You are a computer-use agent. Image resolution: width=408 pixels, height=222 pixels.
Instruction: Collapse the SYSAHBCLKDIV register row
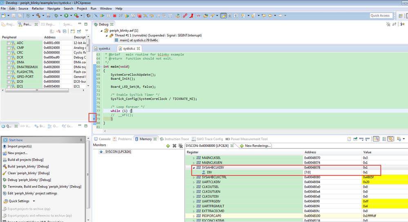click(x=194, y=168)
